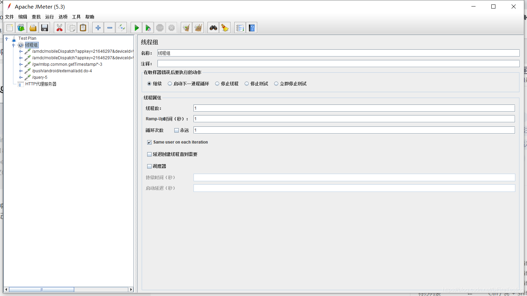Expand the /query-5 sampler node
Viewport: 527px width, 296px height.
(21, 77)
